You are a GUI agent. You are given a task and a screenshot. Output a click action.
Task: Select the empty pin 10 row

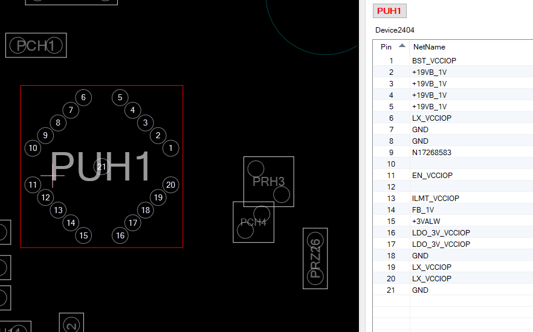[453, 164]
